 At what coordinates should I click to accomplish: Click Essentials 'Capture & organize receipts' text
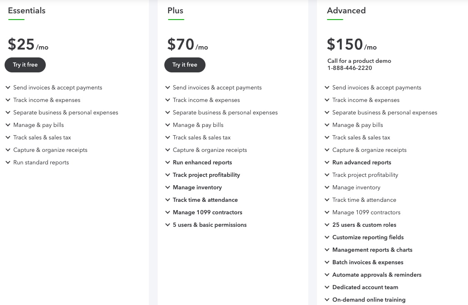(x=50, y=150)
